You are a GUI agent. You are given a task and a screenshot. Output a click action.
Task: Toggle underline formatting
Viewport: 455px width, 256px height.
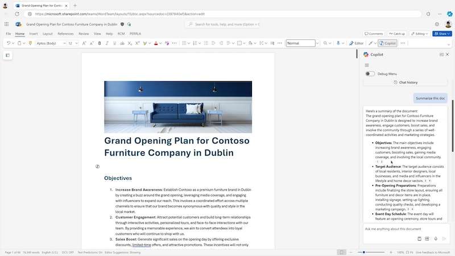pyautogui.click(x=115, y=43)
